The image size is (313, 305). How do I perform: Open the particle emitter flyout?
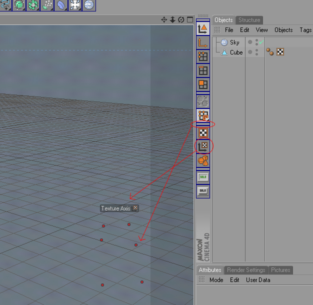[47, 5]
